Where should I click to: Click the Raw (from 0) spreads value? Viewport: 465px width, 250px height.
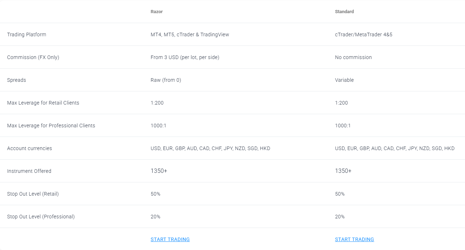pyautogui.click(x=166, y=80)
